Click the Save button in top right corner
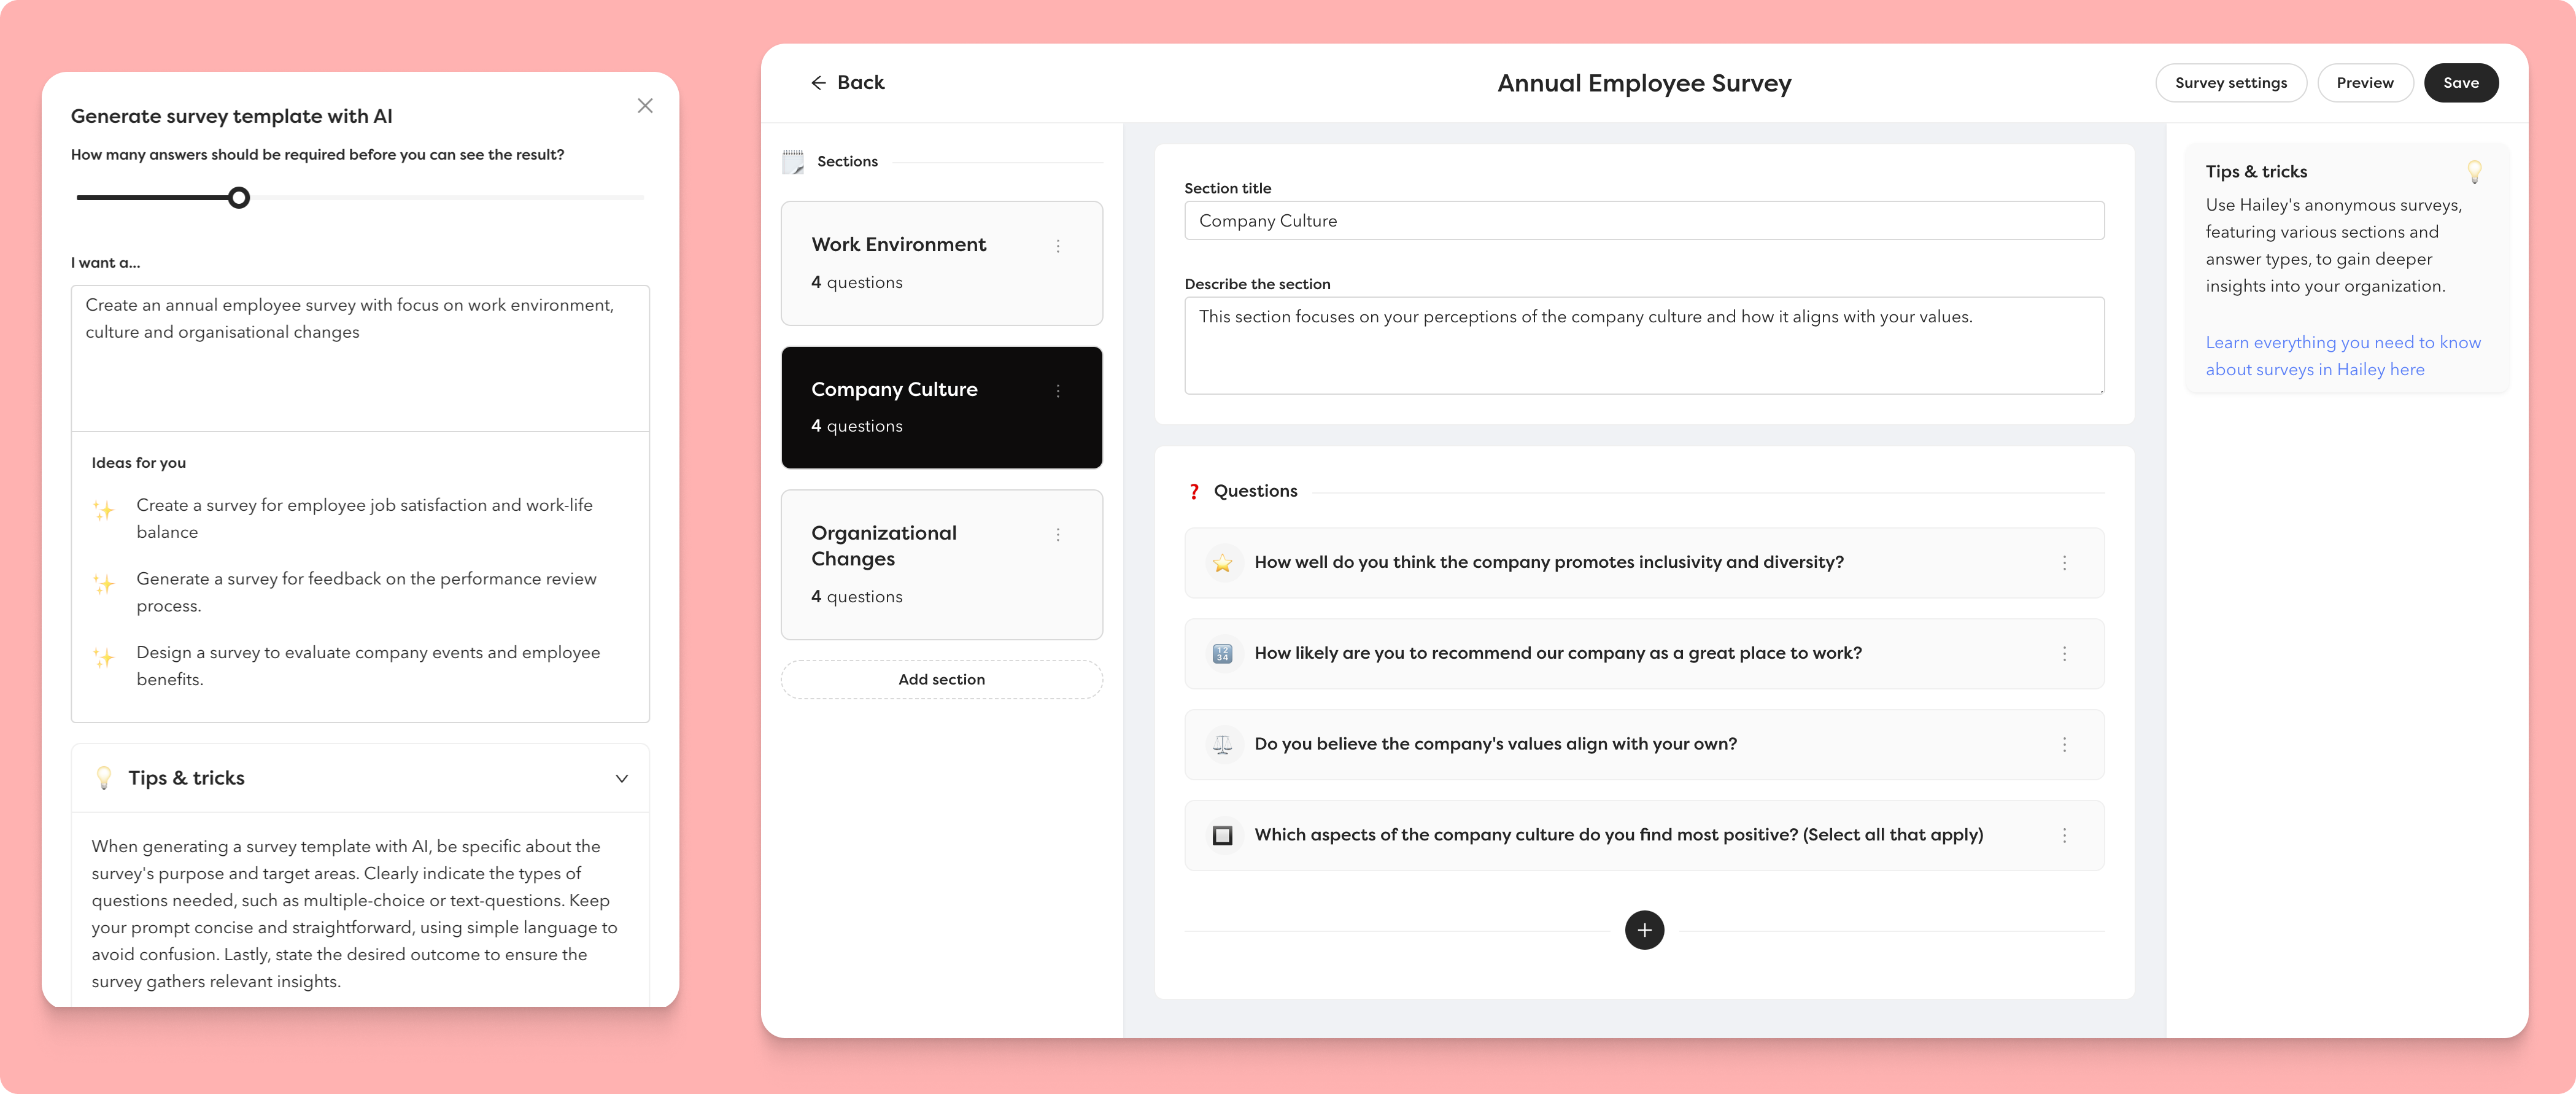This screenshot has width=2576, height=1094. click(2462, 80)
